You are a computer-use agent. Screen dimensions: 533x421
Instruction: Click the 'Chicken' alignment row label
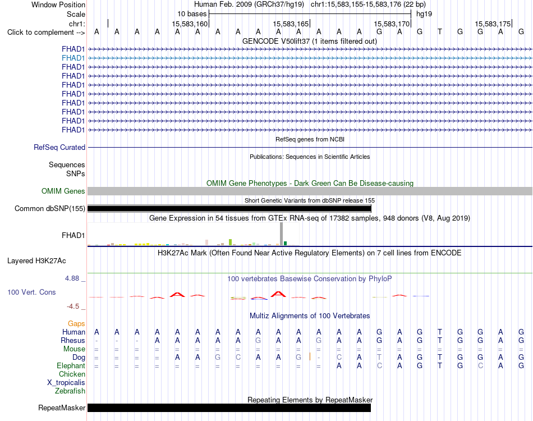tap(72, 374)
